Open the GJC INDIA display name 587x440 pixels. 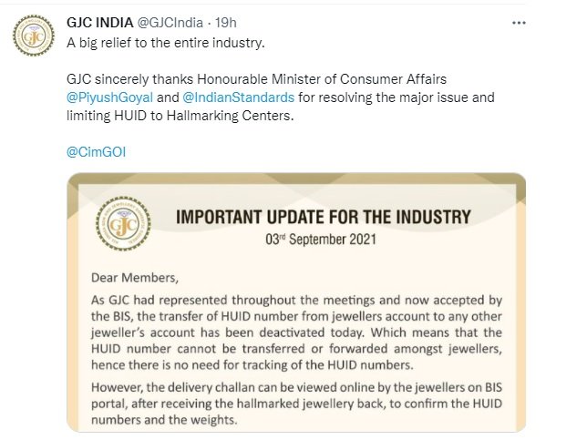point(100,23)
